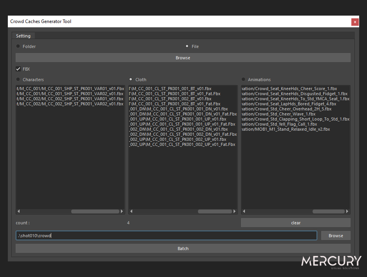Click the output path text field

click(x=166, y=236)
